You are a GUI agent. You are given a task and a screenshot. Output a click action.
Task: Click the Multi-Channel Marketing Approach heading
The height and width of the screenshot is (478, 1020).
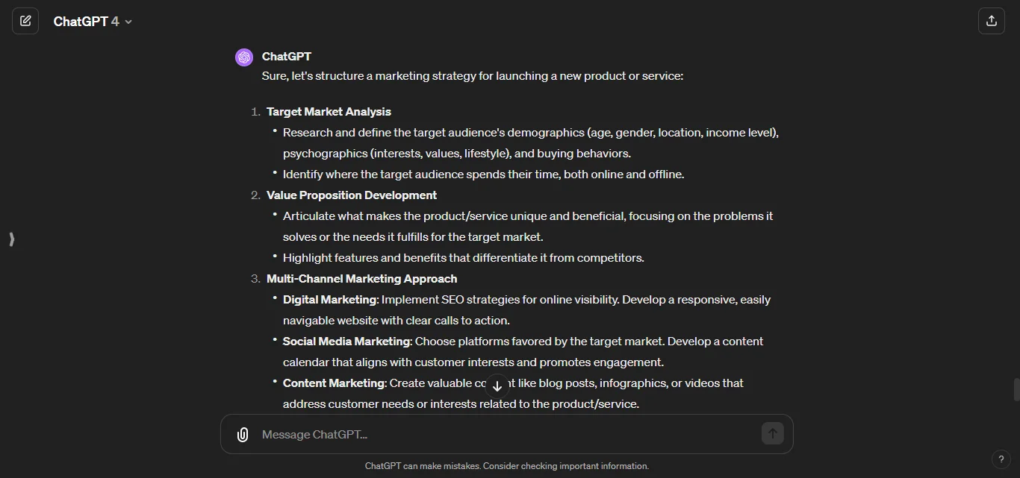[361, 279]
